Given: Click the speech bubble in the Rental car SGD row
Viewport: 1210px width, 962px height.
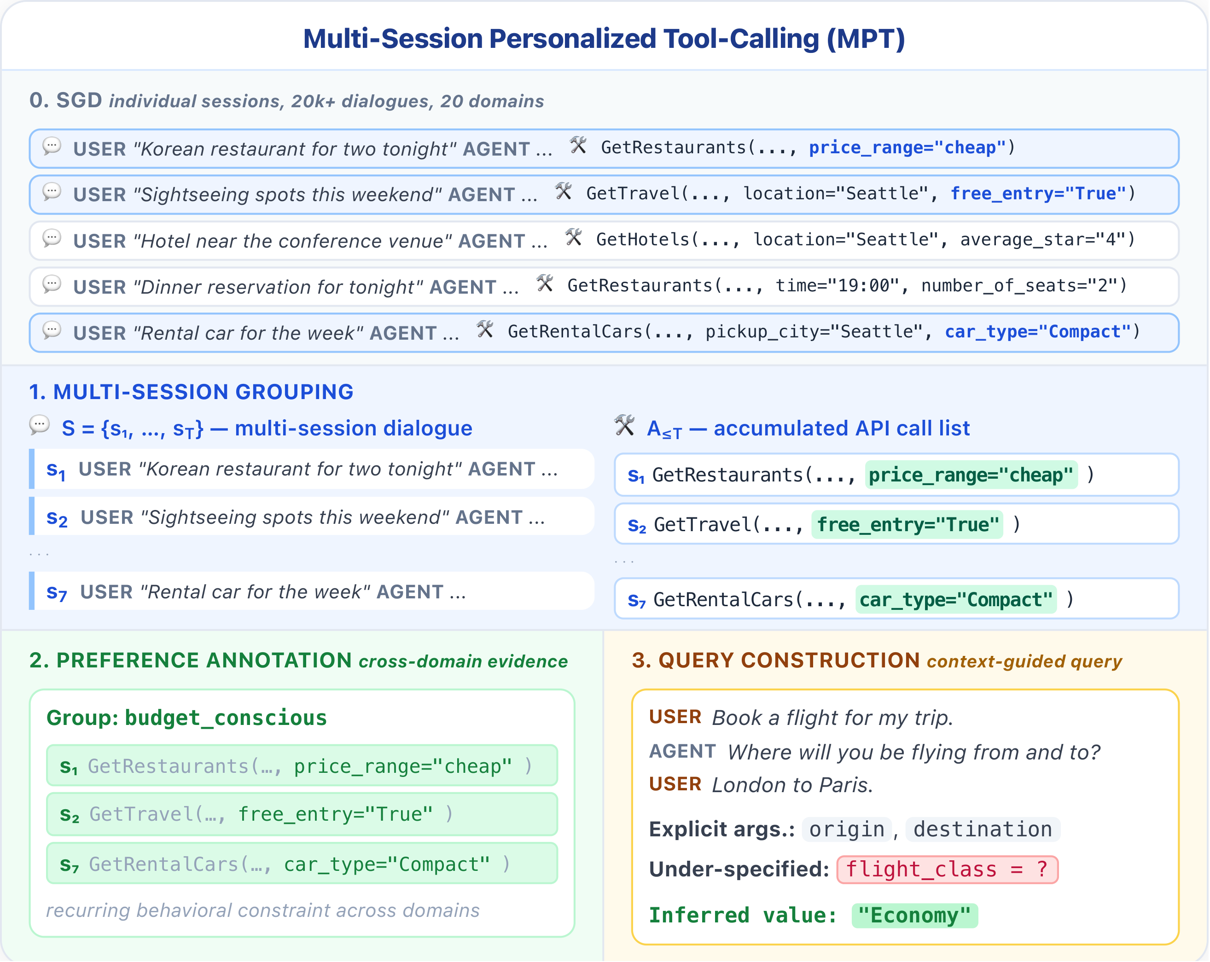Looking at the screenshot, I should pos(52,331).
